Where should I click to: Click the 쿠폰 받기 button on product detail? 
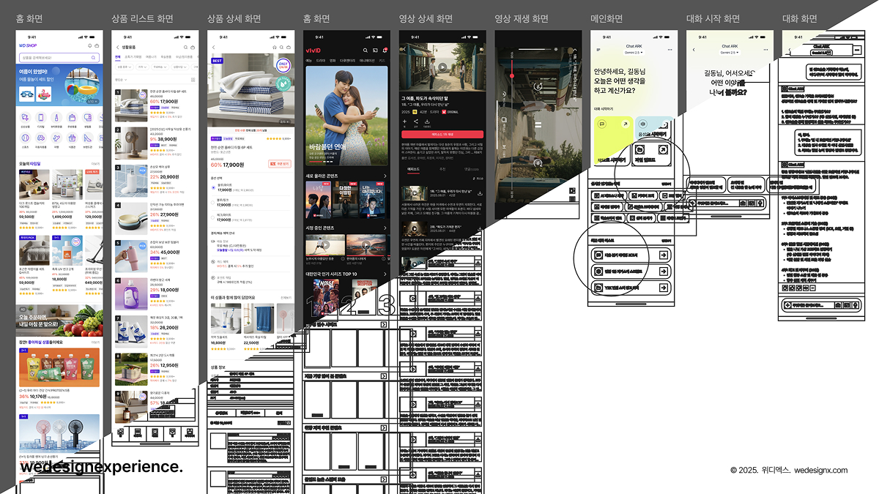[280, 164]
